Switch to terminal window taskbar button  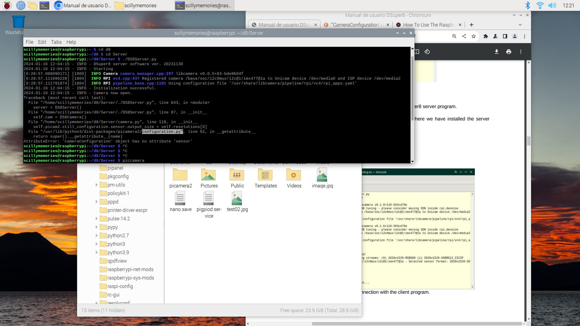pyautogui.click(x=204, y=5)
